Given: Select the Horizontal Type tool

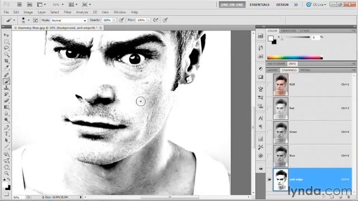Looking at the screenshot, I should 6,134.
